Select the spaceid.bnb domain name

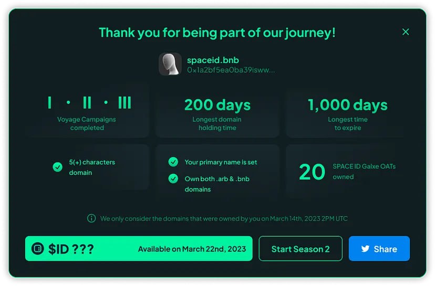point(213,60)
